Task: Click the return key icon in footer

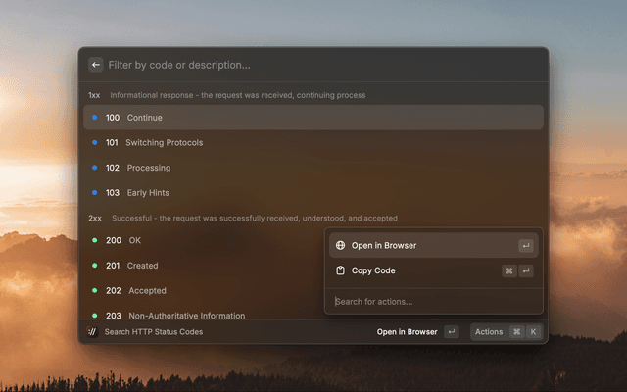Action: (x=451, y=332)
